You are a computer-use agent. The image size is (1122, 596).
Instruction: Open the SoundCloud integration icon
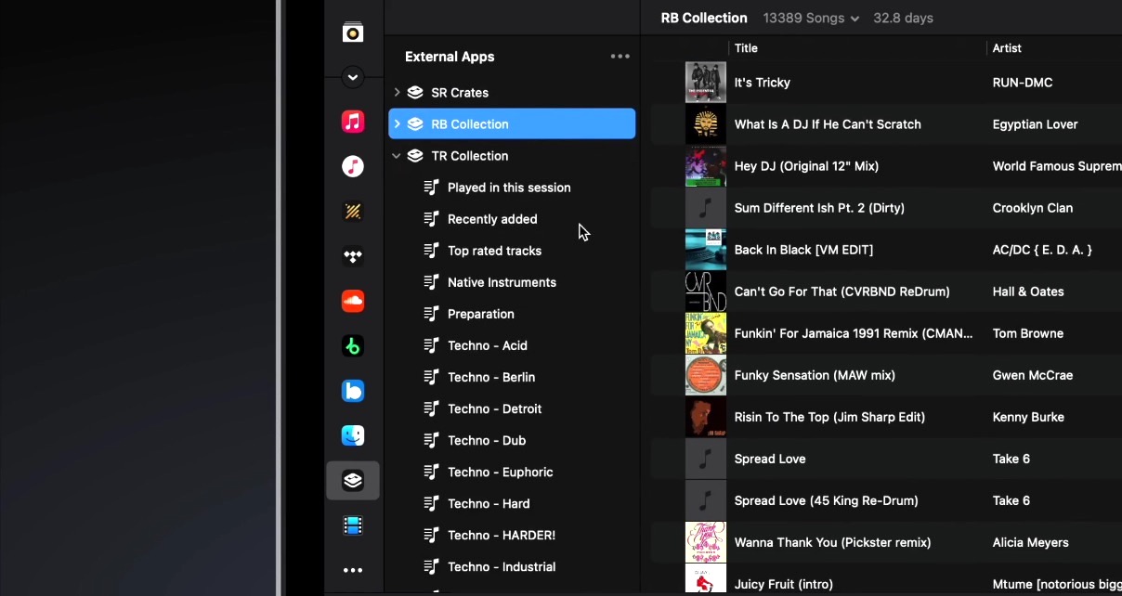coord(353,301)
